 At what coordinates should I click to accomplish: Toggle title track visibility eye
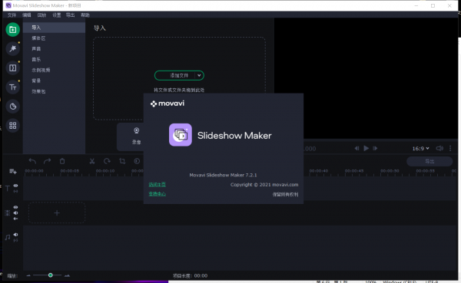click(x=15, y=186)
